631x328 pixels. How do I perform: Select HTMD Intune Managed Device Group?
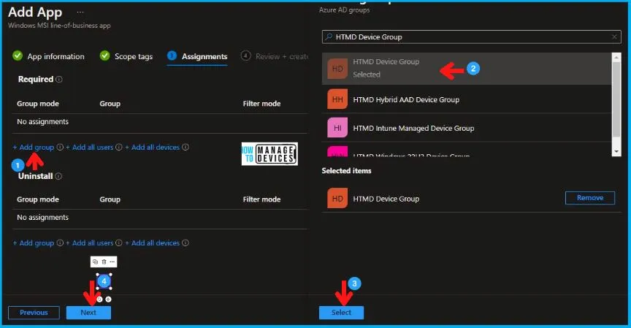pyautogui.click(x=467, y=128)
